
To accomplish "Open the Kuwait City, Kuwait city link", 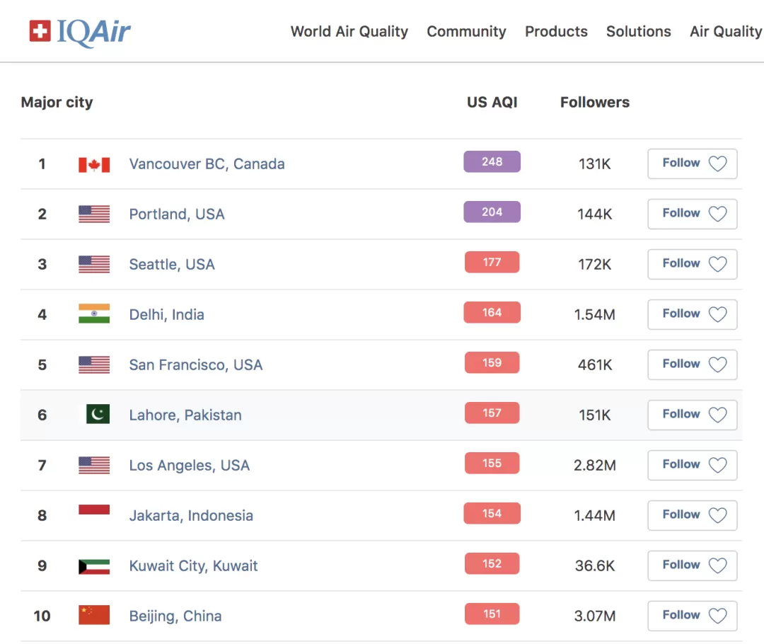I will (193, 565).
